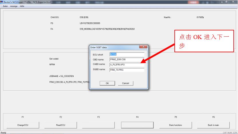Click Cancel in Enter SGET data dialog
The image size is (238, 134).
125,83
